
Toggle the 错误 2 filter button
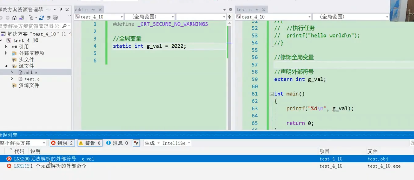62,143
